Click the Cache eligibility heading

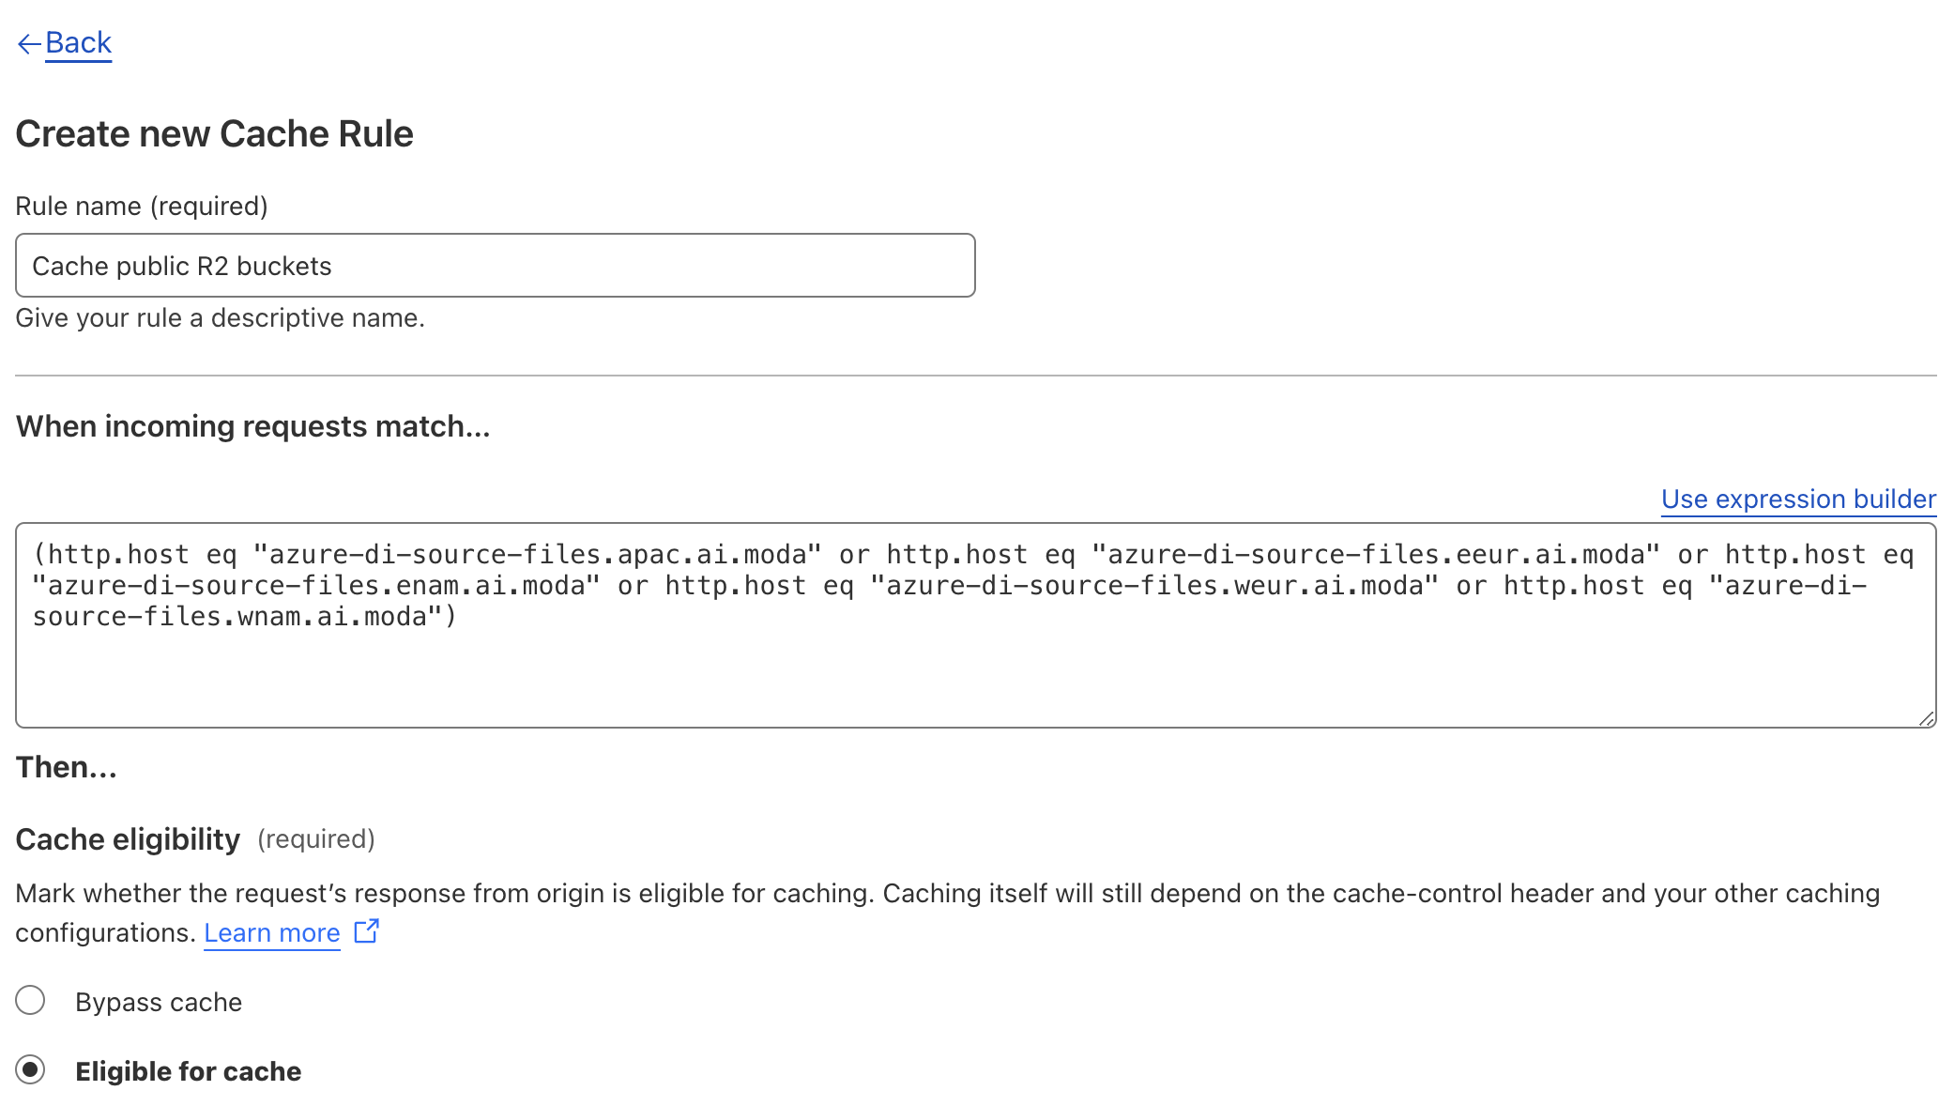(128, 839)
